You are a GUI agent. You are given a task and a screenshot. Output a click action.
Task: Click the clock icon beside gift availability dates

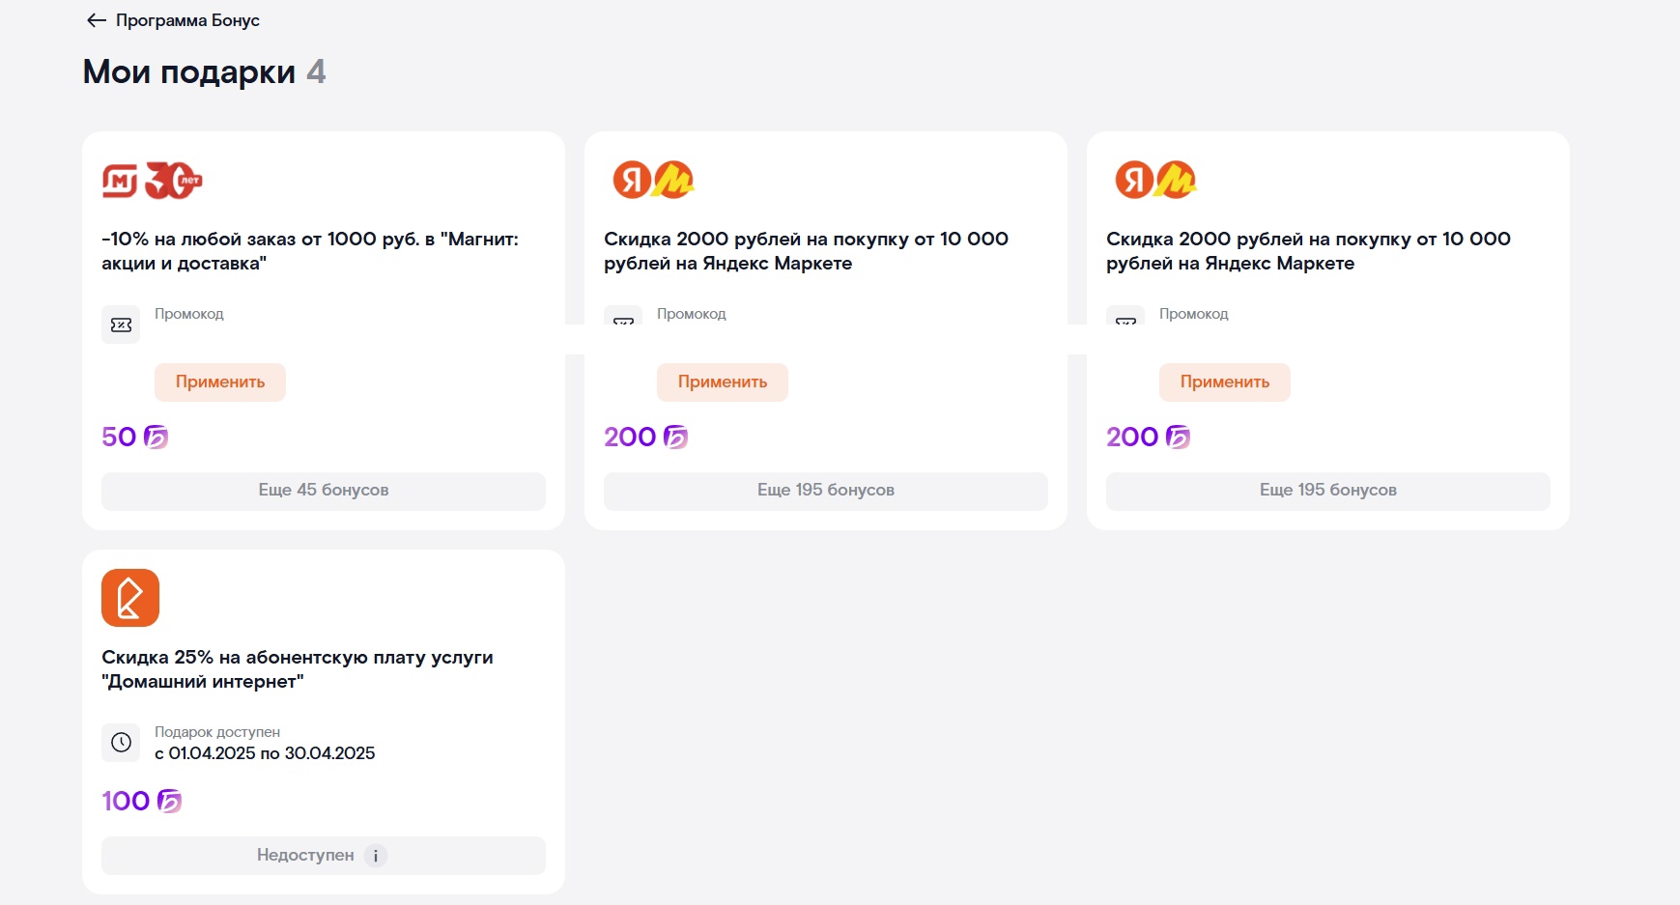coord(121,743)
